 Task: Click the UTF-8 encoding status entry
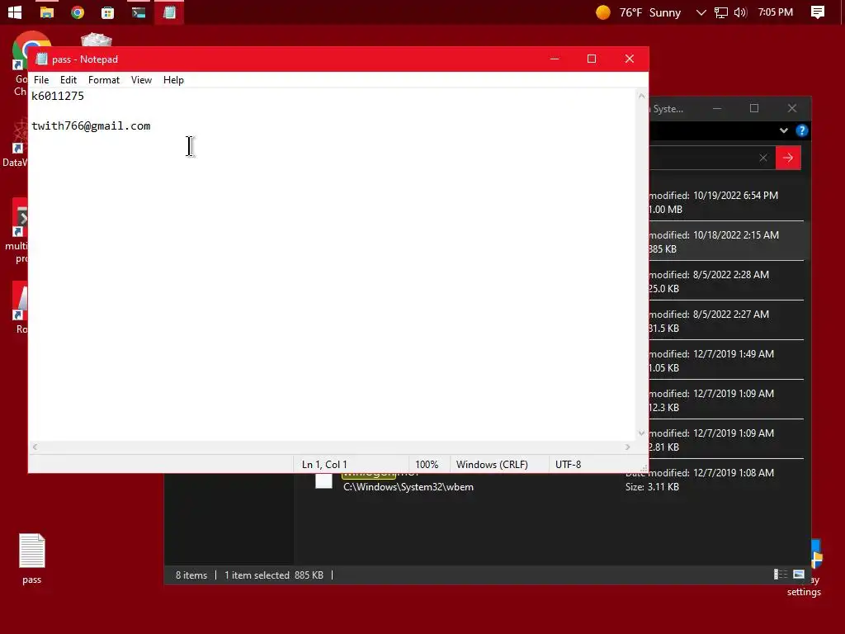(568, 464)
